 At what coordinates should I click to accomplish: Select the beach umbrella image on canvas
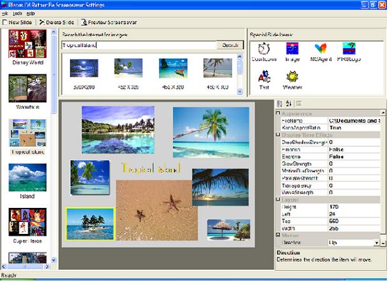(x=228, y=230)
